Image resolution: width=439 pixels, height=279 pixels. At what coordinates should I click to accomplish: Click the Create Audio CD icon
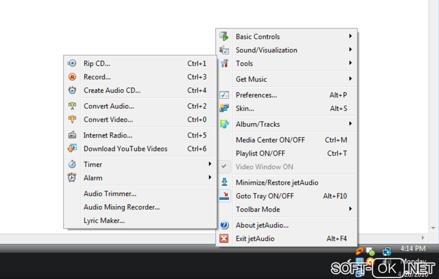(72, 90)
